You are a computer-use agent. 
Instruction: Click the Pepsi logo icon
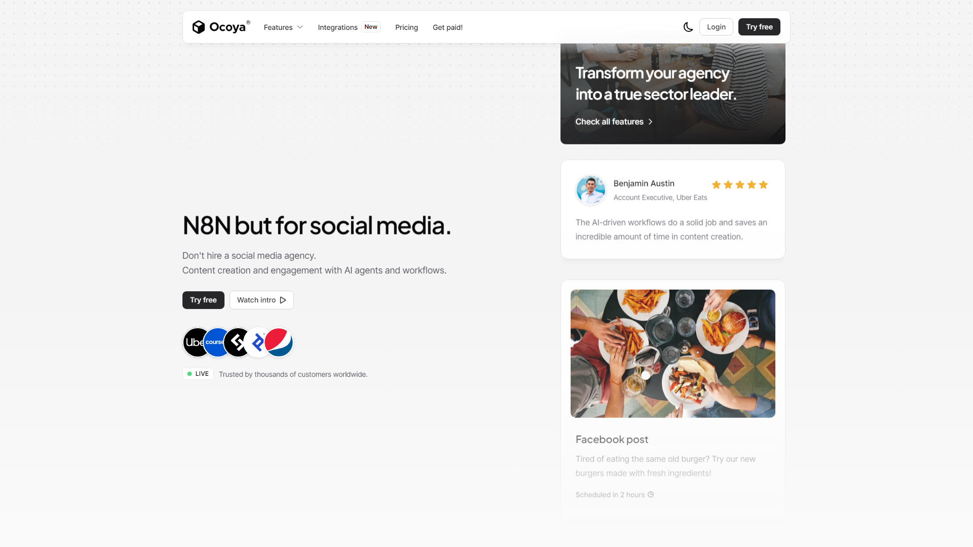[279, 342]
